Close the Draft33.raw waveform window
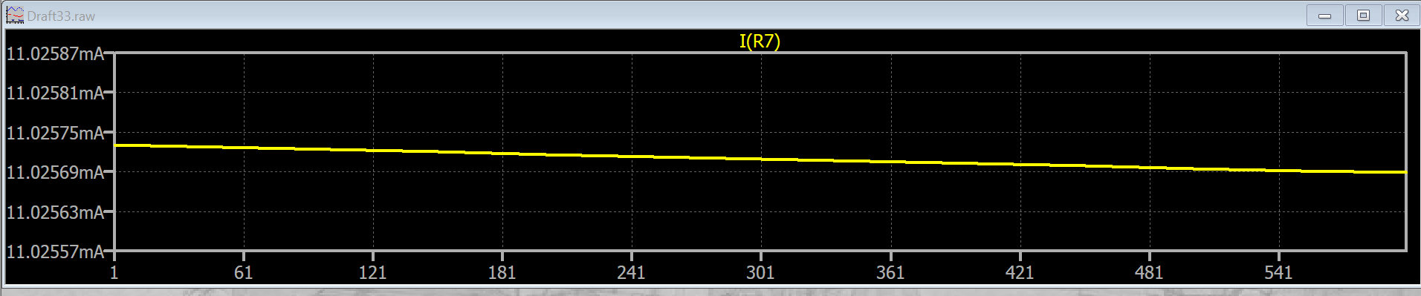1421x296 pixels. [x=1402, y=15]
